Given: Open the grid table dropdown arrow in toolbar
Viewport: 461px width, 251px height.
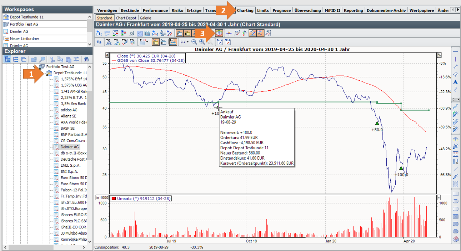Looking at the screenshot, I should [x=147, y=42].
